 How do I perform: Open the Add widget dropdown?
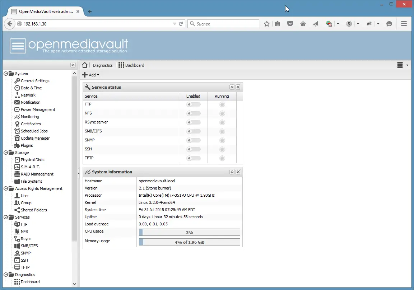pyautogui.click(x=90, y=75)
